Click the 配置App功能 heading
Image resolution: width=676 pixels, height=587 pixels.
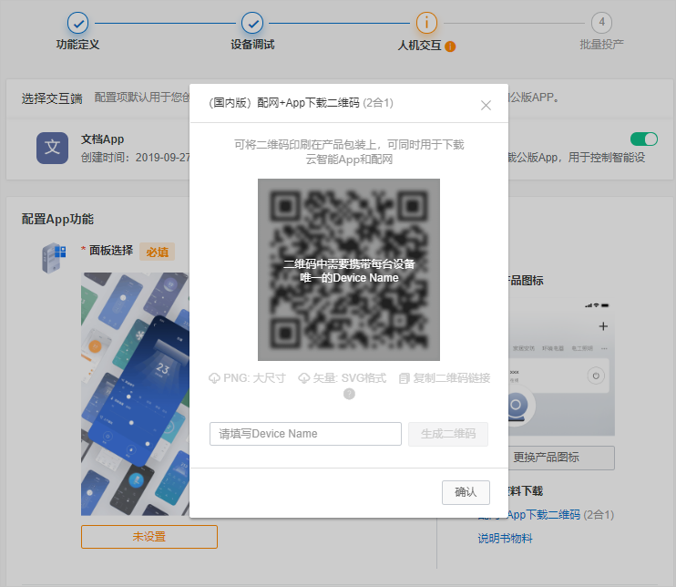click(x=57, y=219)
